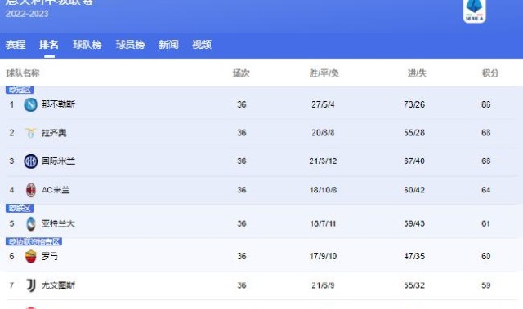The height and width of the screenshot is (309, 523).
Task: Click AC米兰 points value 64
Action: 486,190
